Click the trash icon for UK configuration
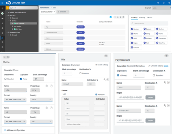This screenshot has width=173, height=134. tap(47, 108)
